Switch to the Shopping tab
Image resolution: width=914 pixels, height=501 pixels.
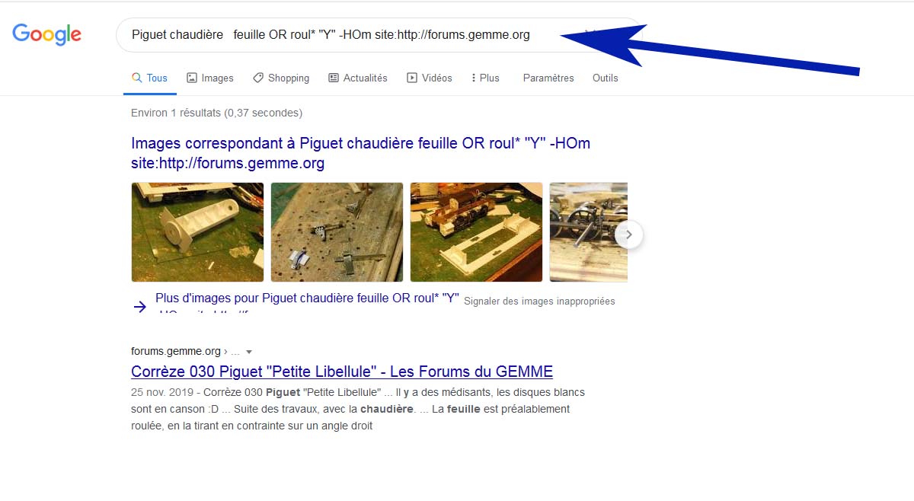[281, 78]
